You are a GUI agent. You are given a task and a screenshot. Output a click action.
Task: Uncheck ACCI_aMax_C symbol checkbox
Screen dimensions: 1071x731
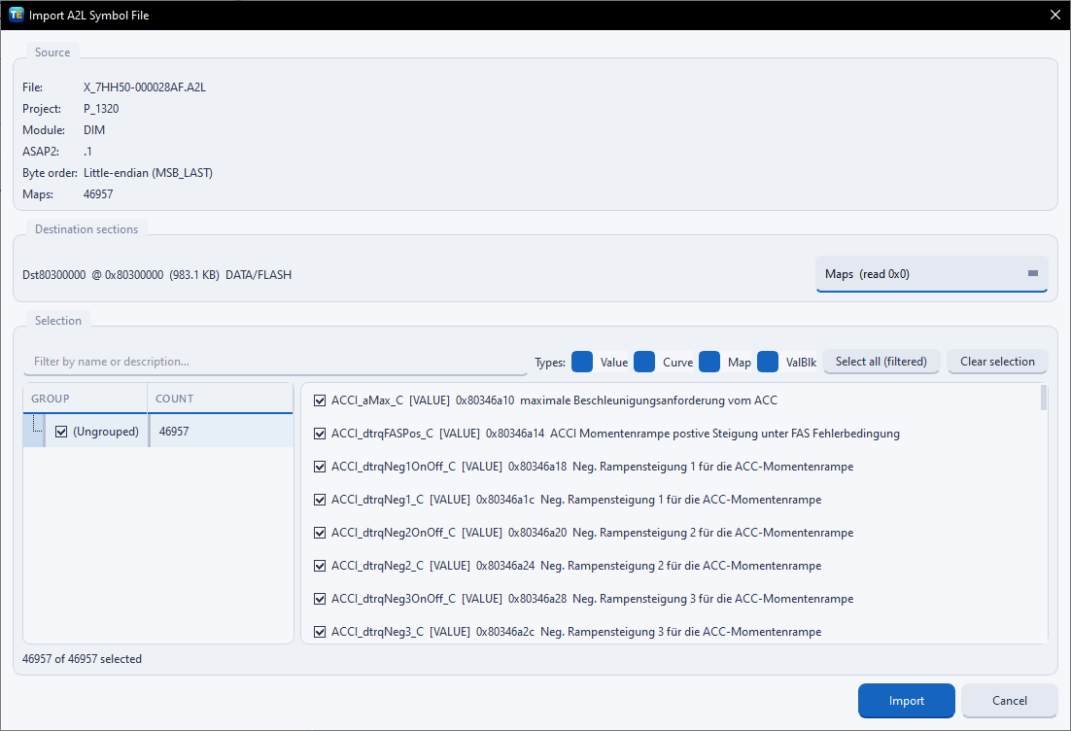coord(319,400)
